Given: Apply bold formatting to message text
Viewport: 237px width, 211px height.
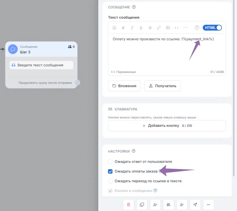Looking at the screenshot, I should coord(123,28).
